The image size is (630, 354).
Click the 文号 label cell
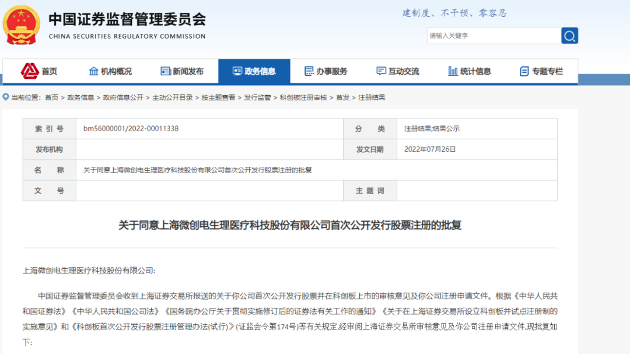tap(50, 191)
